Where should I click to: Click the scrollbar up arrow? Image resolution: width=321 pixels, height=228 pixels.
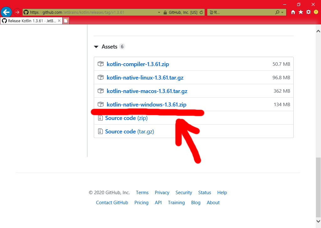click(x=318, y=31)
